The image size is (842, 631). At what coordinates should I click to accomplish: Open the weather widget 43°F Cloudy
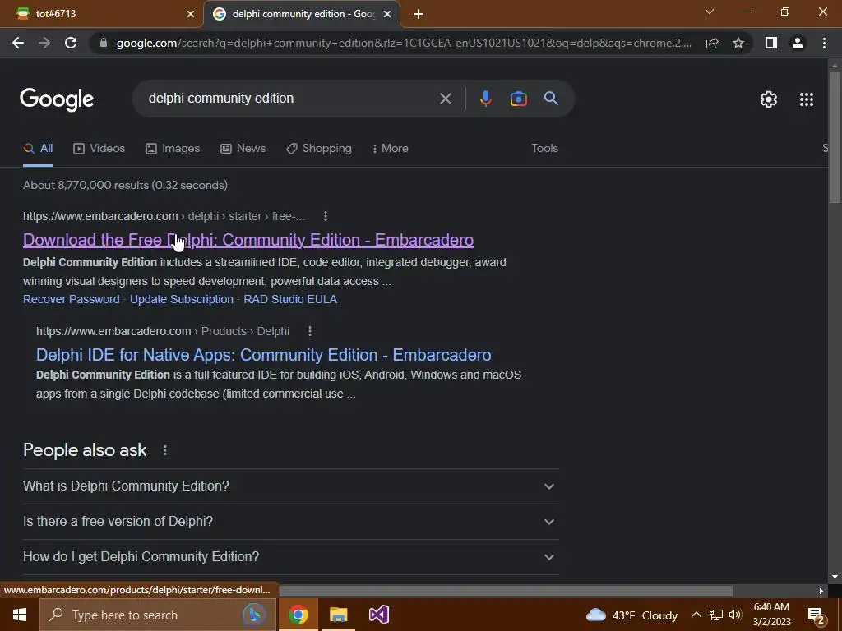(x=631, y=615)
